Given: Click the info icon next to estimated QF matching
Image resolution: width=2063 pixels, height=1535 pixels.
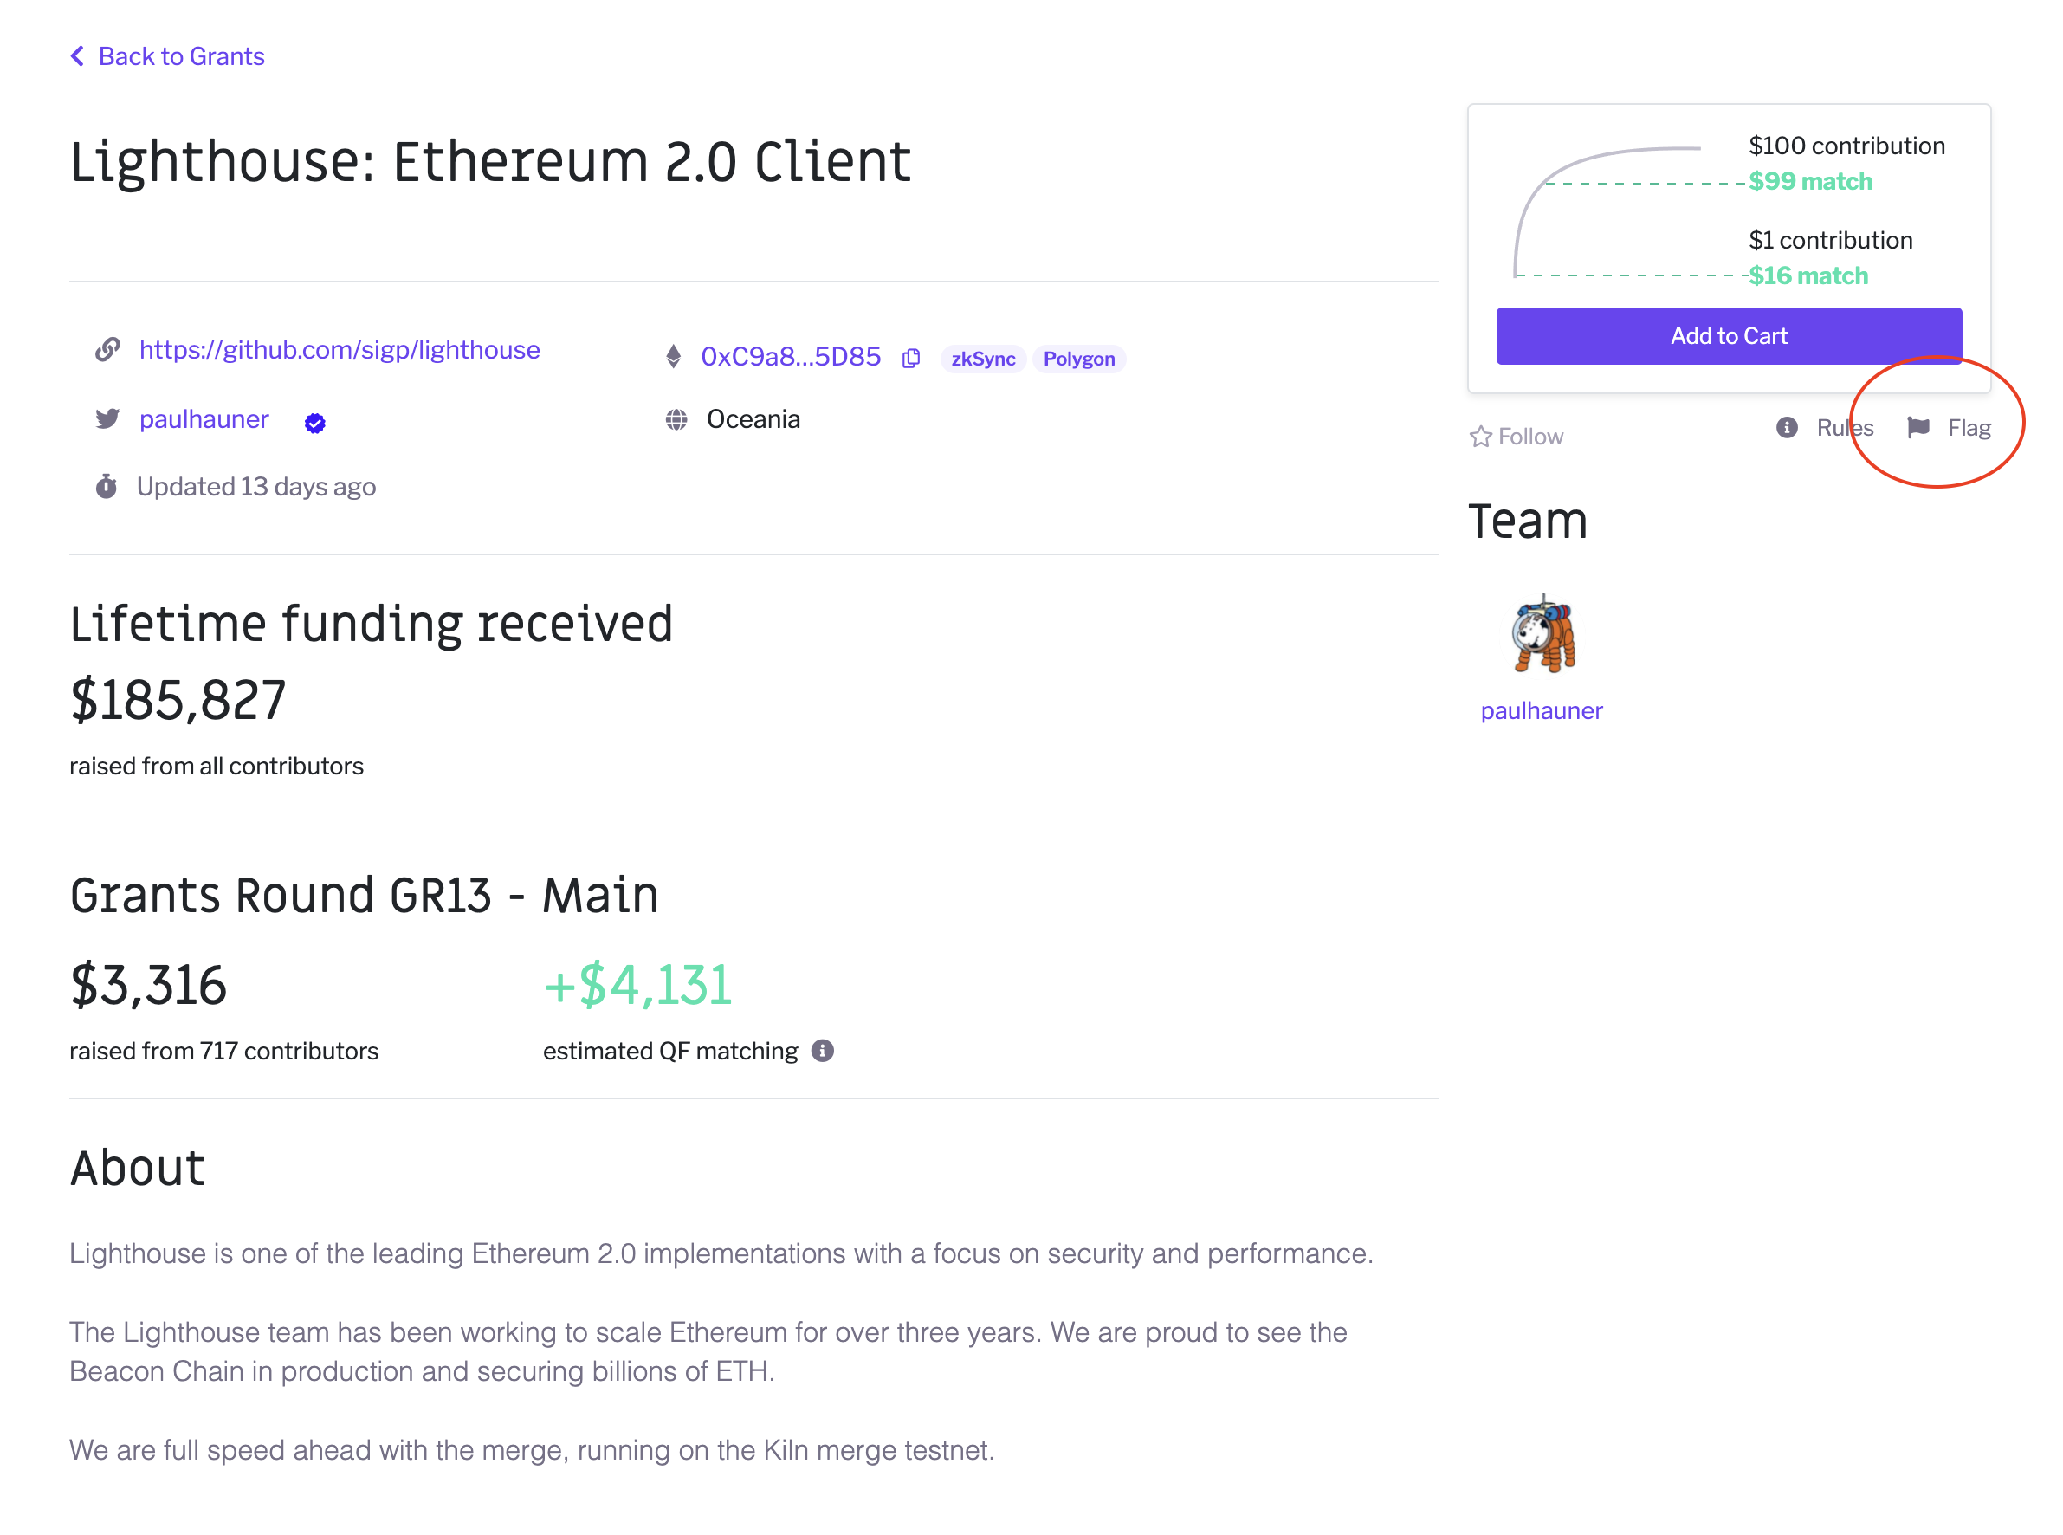Looking at the screenshot, I should tap(822, 1051).
